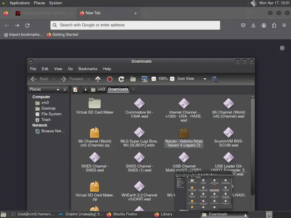Screen dimensions: 291x218
Task: Open New Tab page settings gear
Action: point(282,48)
